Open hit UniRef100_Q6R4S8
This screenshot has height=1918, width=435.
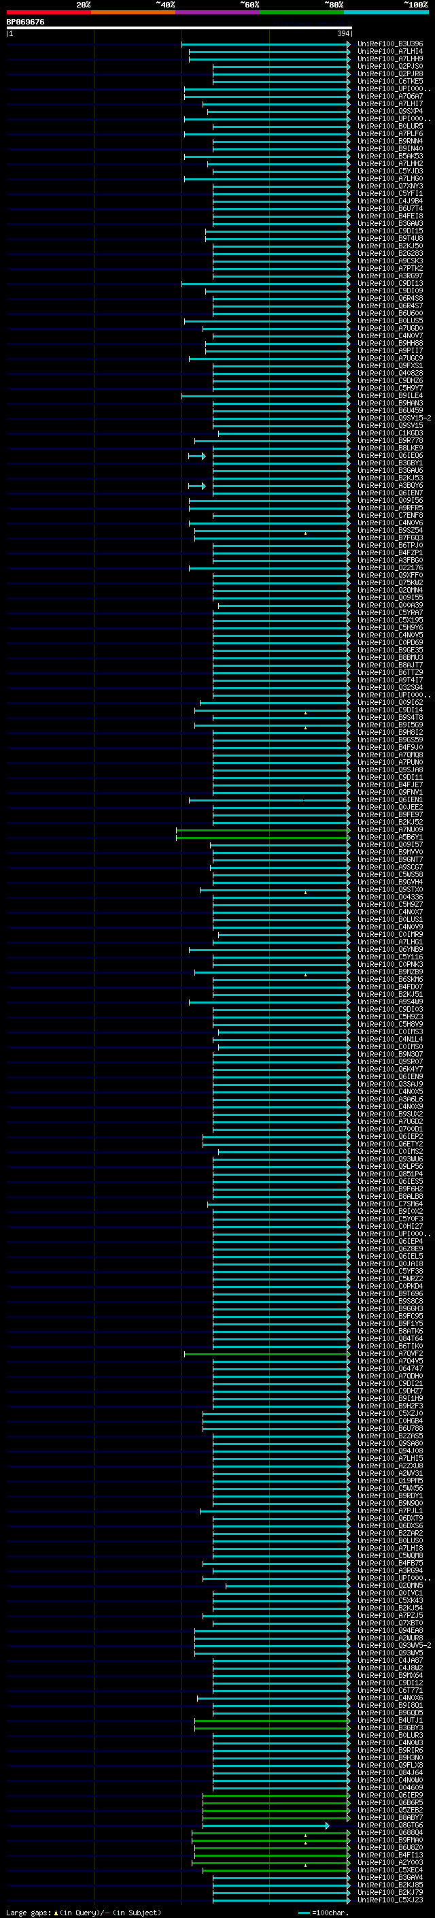click(389, 299)
